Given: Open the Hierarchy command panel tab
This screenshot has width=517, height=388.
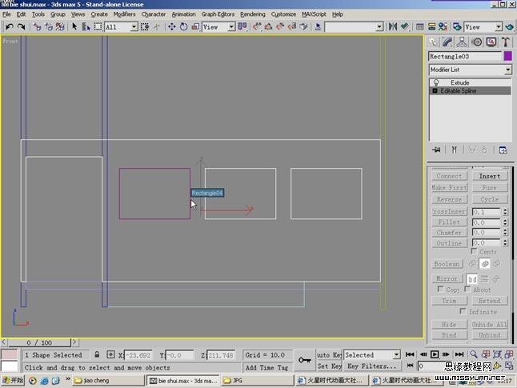Looking at the screenshot, I should (462, 42).
